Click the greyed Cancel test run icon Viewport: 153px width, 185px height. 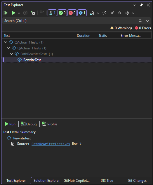point(42,13)
